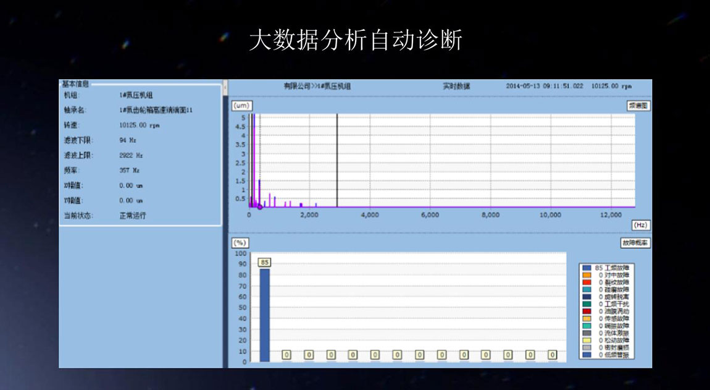Click the 357 Hz frequency value
The height and width of the screenshot is (390, 710).
130,171
